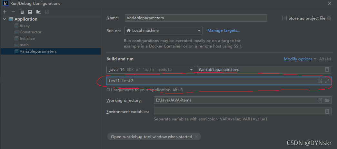337x149 pixels.
Task: Open the Store as project file gear settings
Action: tap(329, 18)
